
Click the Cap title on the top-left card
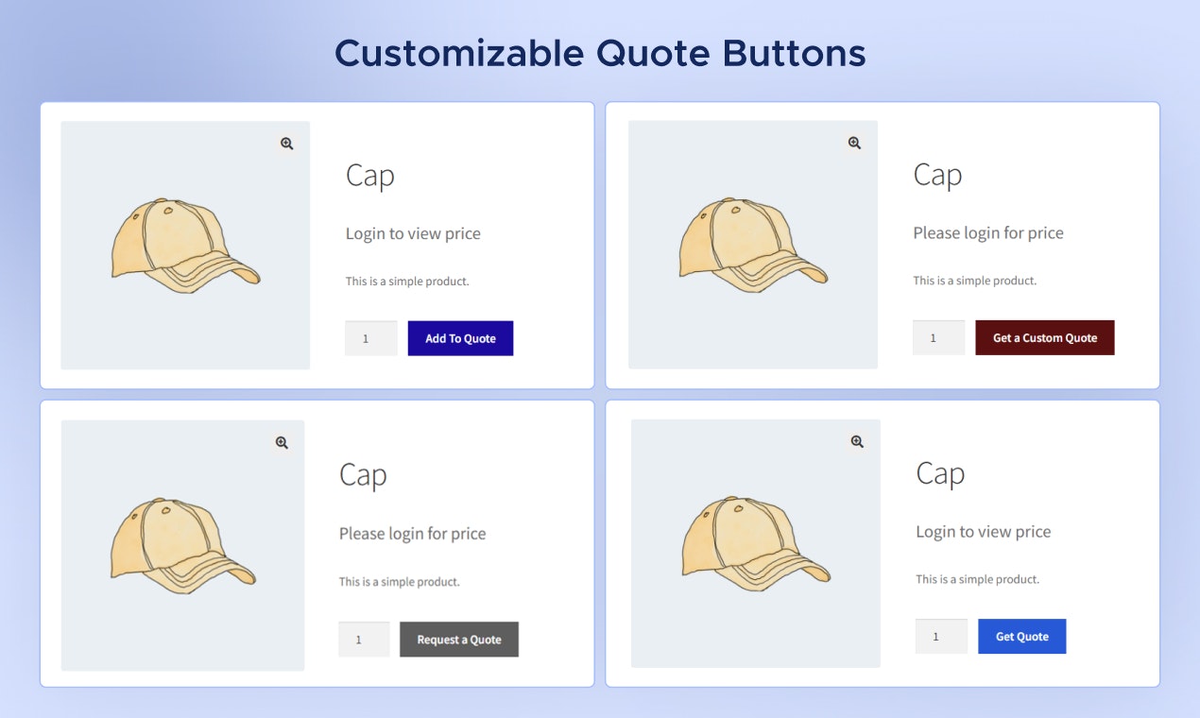369,176
